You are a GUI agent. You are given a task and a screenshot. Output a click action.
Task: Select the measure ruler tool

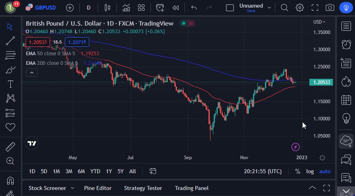click(10, 147)
